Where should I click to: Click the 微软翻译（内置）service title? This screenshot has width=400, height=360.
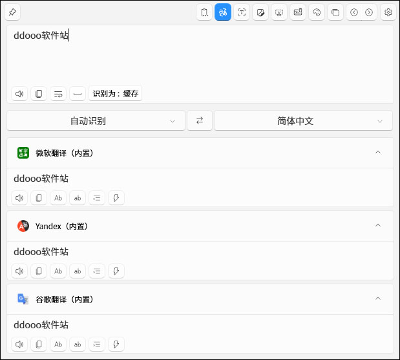coord(65,153)
